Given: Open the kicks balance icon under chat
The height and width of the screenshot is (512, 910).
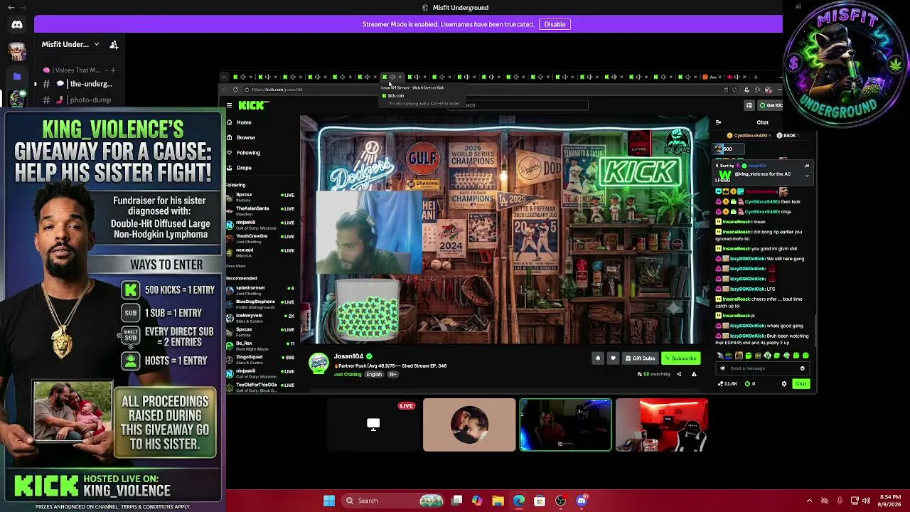Looking at the screenshot, I should (x=748, y=384).
